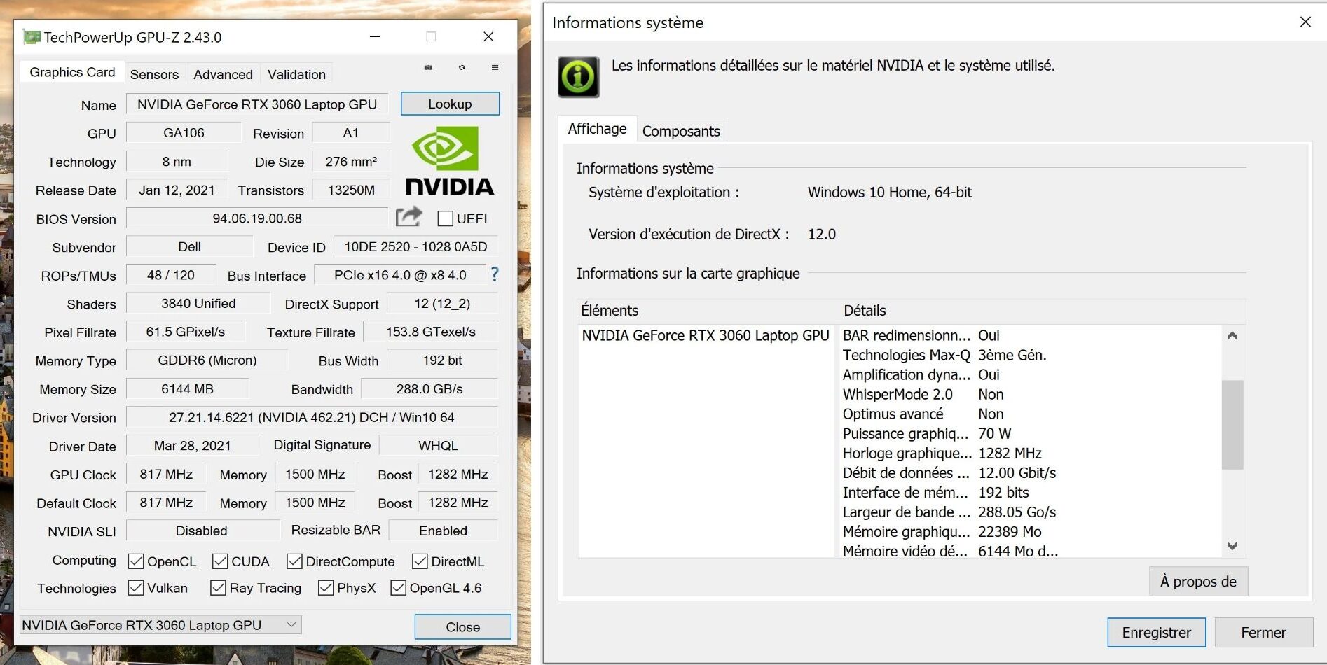Image resolution: width=1327 pixels, height=665 pixels.
Task: Take a screenshot using the camera icon
Action: point(427,68)
